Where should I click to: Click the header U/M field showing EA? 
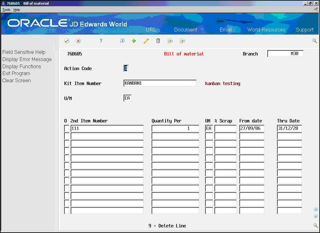127,98
